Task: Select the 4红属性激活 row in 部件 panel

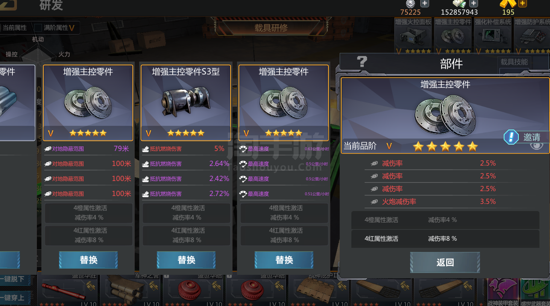Action: [445, 238]
